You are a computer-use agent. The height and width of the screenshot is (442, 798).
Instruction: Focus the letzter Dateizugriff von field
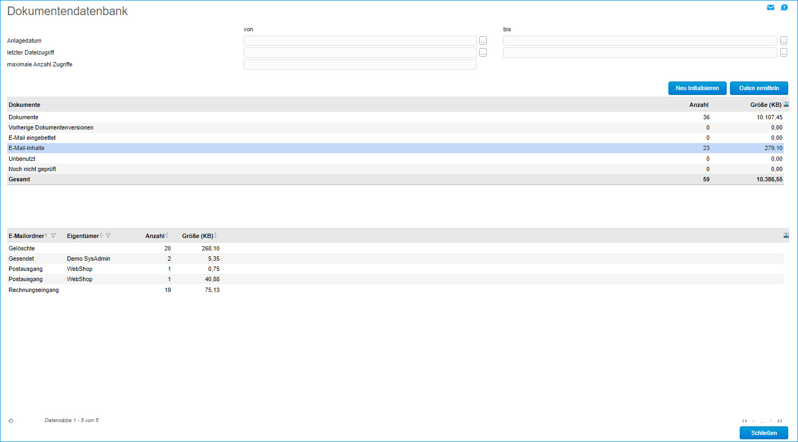(360, 52)
